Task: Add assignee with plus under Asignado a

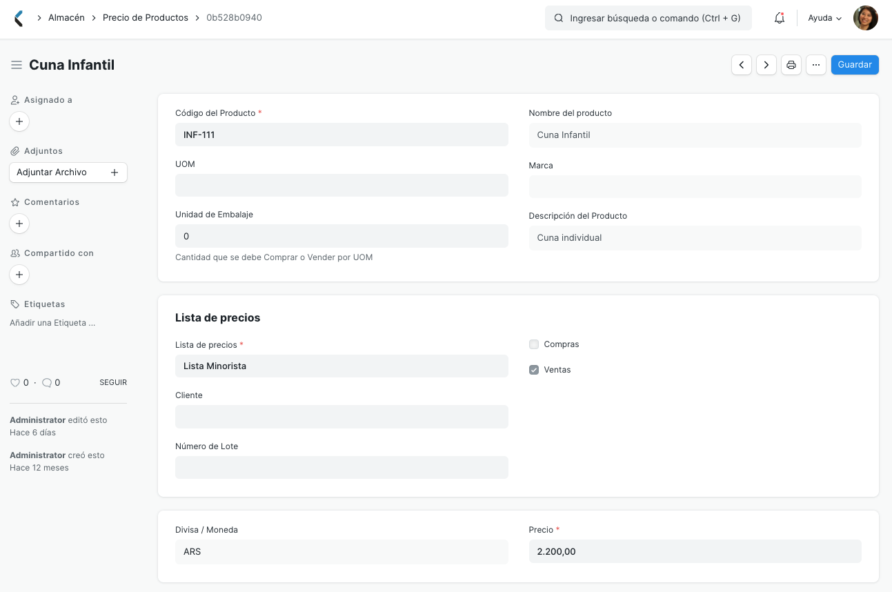Action: click(x=19, y=121)
